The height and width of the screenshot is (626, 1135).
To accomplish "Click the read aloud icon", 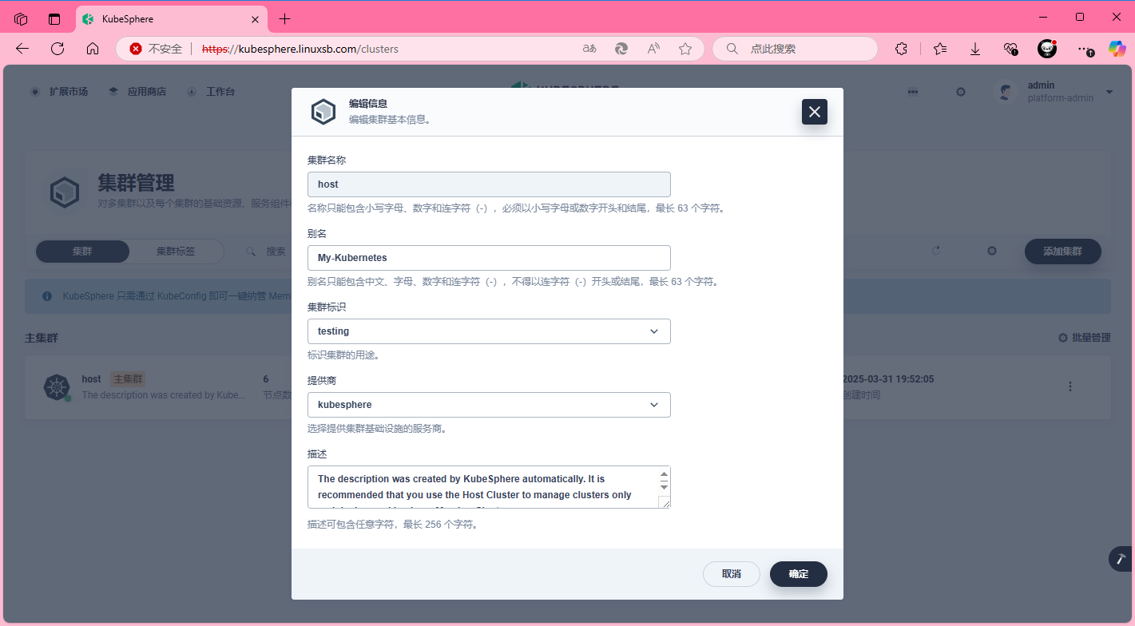I will click(653, 49).
